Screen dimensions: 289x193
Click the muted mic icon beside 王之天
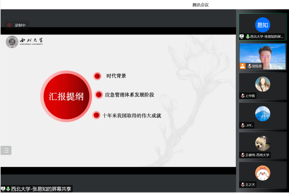click(x=243, y=184)
